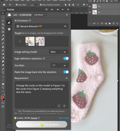This screenshot has width=120, height=131.
Task: Turn off high-definition resolution switch
Action: pos(66,59)
